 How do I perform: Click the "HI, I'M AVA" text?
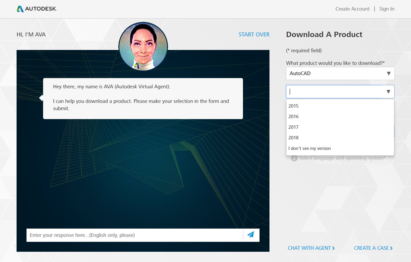point(31,34)
